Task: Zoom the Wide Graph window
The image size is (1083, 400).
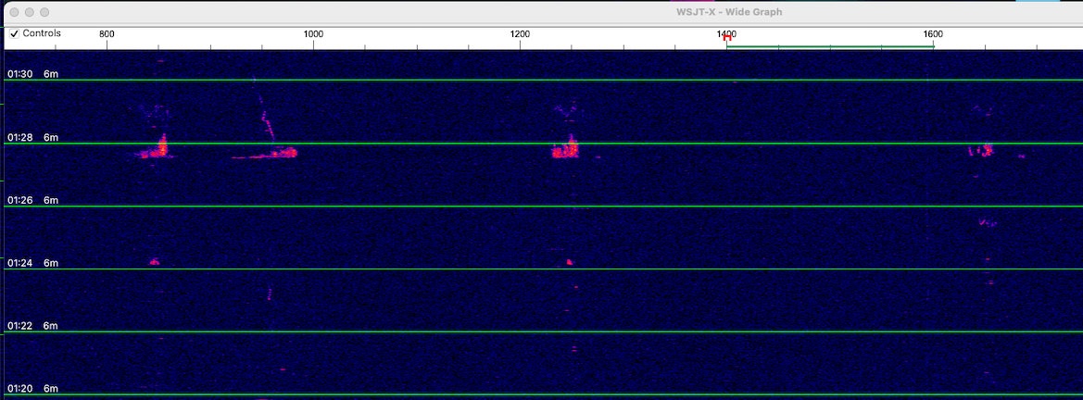Action: click(44, 12)
